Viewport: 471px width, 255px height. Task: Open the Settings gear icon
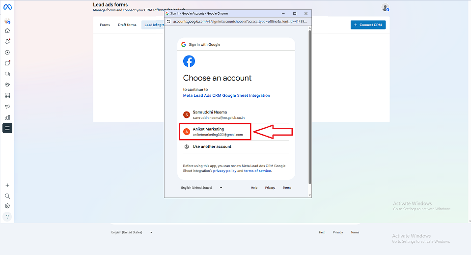[x=7, y=206]
